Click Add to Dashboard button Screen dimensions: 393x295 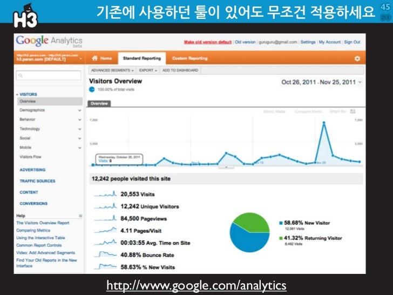click(180, 70)
